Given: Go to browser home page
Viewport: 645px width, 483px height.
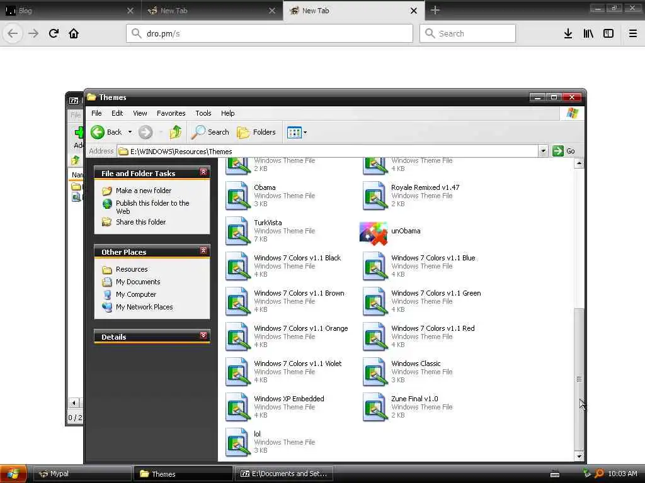Looking at the screenshot, I should 74,34.
